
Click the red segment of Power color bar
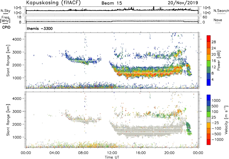(x=209, y=39)
